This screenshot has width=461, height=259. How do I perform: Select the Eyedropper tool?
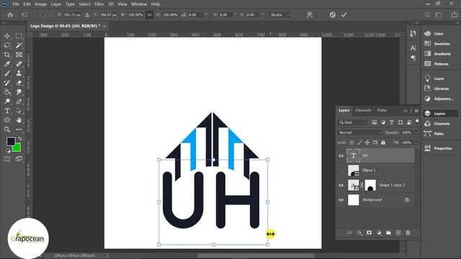pos(7,64)
